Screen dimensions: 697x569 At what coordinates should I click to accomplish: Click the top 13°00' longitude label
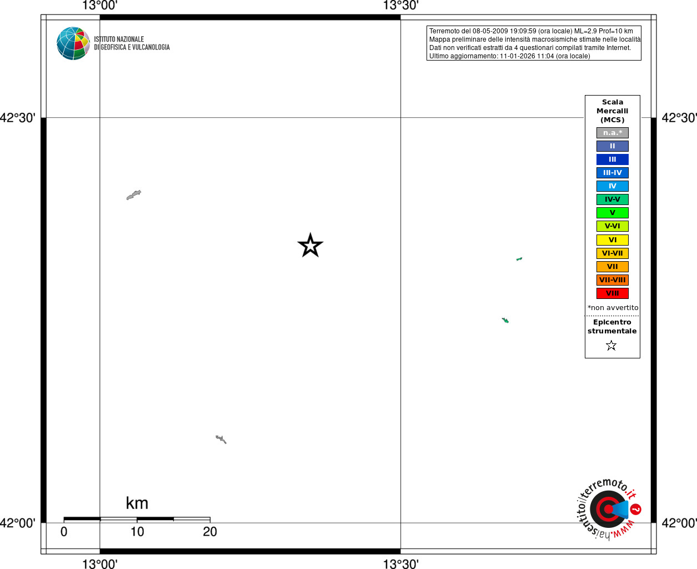tap(100, 6)
